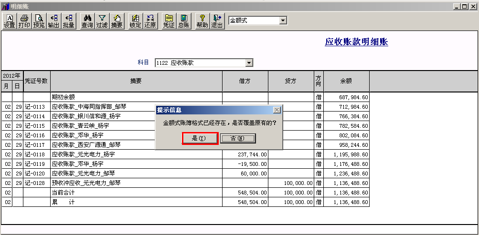Select voucher 记-0115 cell
The height and width of the screenshot is (235, 479).
pyautogui.click(x=37, y=125)
